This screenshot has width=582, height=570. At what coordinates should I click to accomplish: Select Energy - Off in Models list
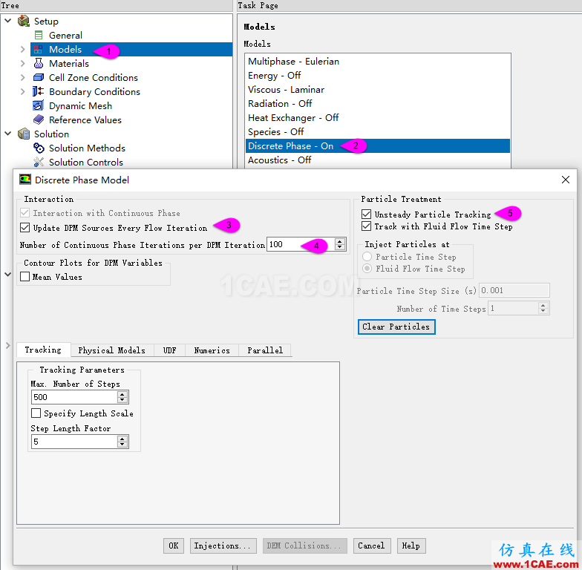pos(377,76)
